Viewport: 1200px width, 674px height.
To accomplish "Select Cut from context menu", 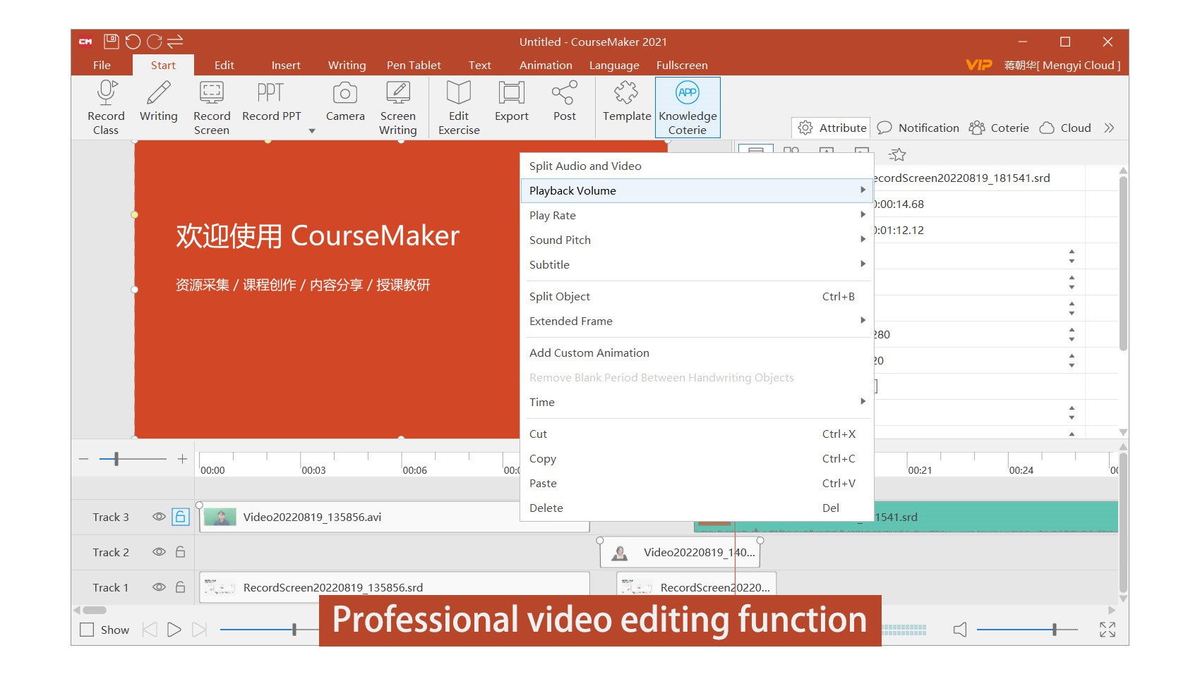I will [x=697, y=434].
